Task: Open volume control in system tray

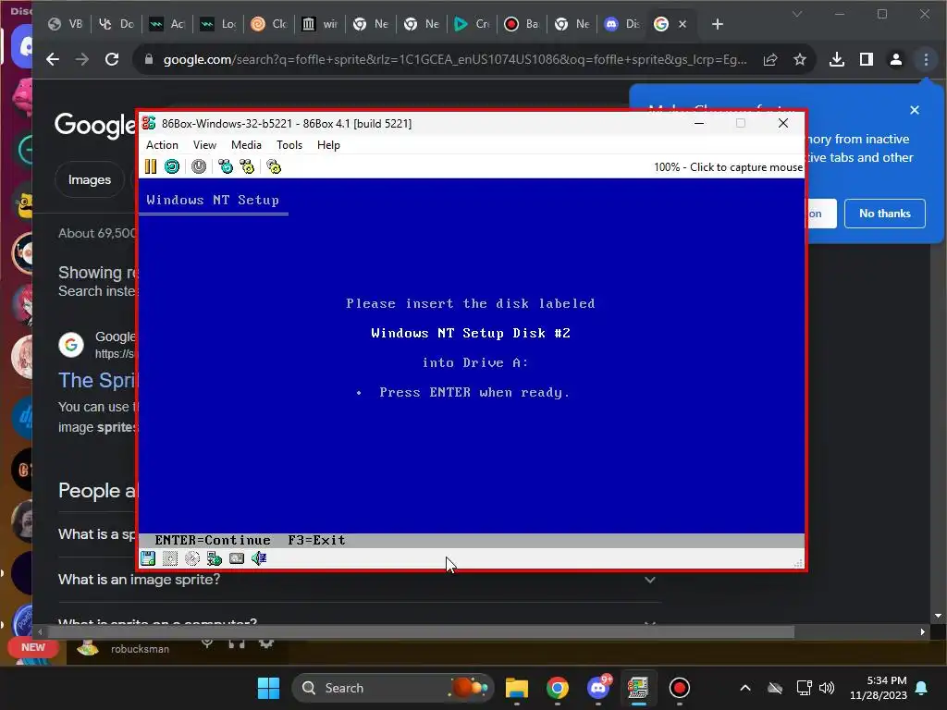Action: coord(827,688)
